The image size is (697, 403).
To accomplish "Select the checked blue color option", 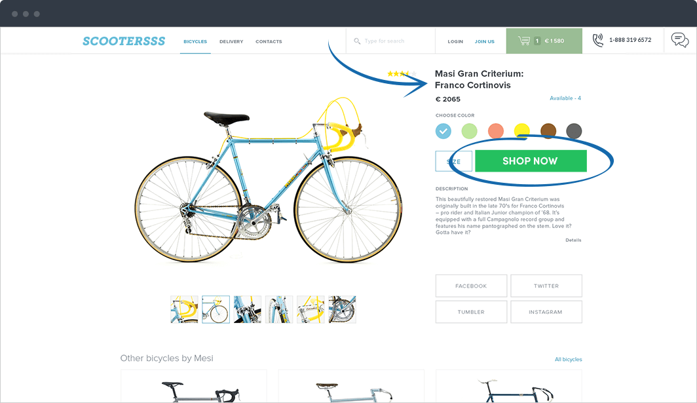I will coord(443,131).
